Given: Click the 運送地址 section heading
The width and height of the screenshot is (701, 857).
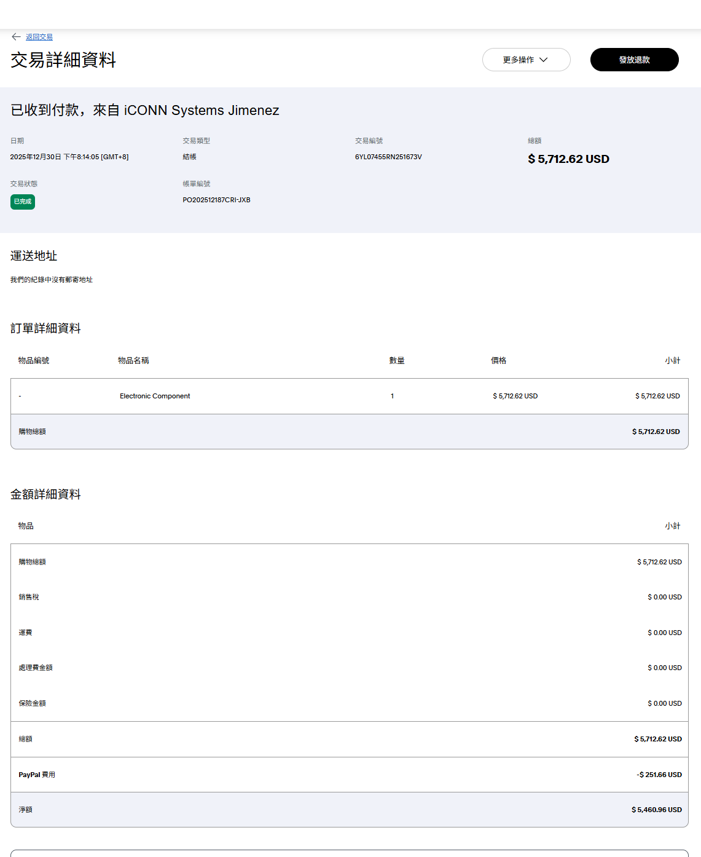Looking at the screenshot, I should point(34,256).
